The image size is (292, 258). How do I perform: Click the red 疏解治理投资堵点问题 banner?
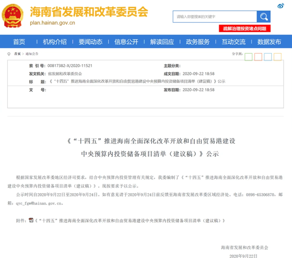(x=245, y=28)
